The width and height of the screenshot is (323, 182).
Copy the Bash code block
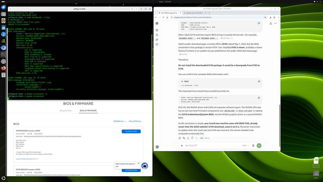click(x=259, y=81)
